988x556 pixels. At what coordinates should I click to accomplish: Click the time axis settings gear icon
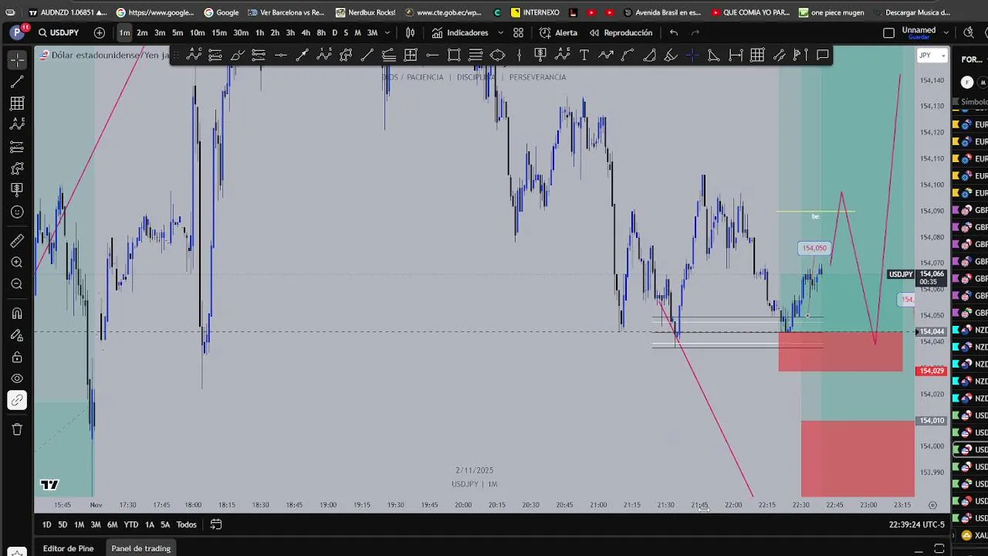click(932, 505)
